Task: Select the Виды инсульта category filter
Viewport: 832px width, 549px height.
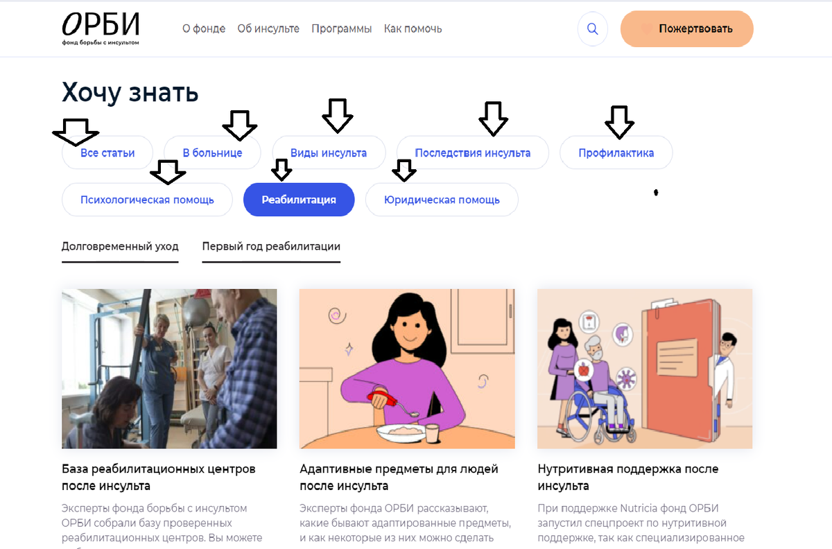Action: [x=329, y=152]
